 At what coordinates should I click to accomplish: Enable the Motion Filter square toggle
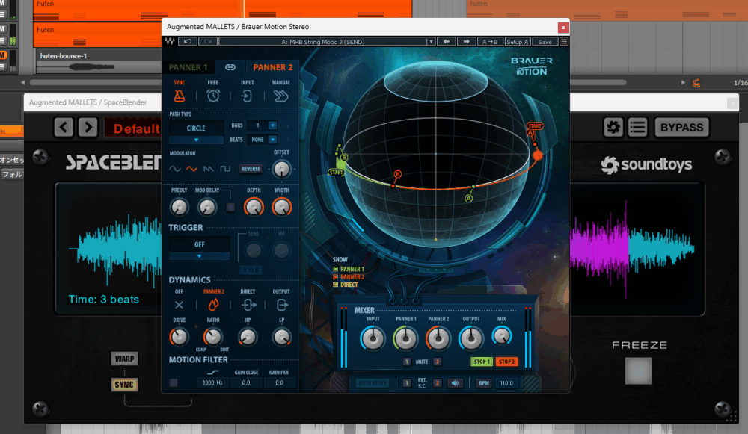[x=174, y=382]
